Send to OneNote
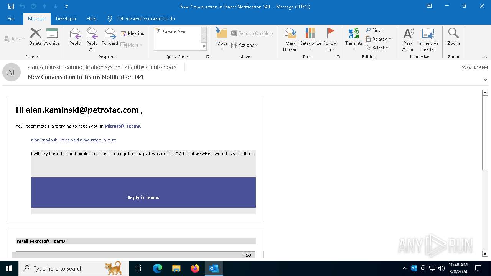 (x=252, y=33)
